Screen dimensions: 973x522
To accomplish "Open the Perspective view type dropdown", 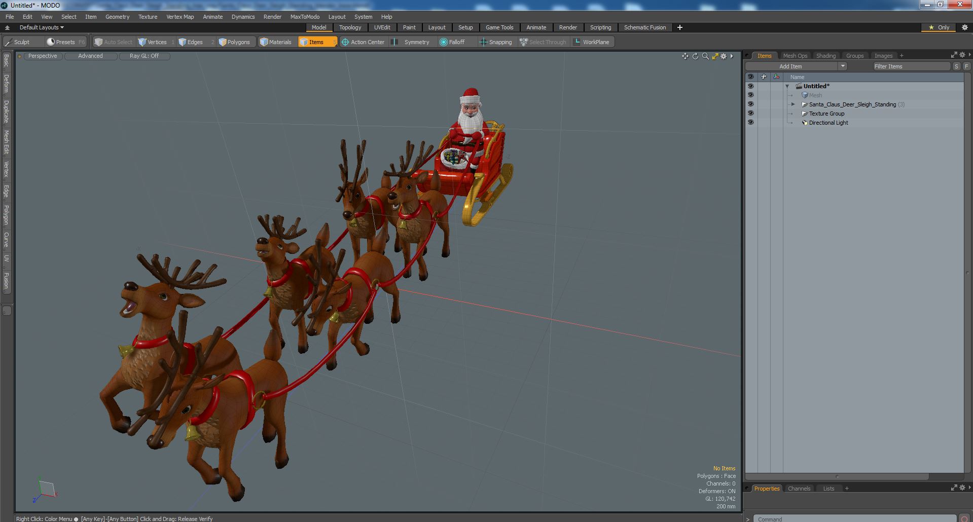I will click(x=43, y=56).
